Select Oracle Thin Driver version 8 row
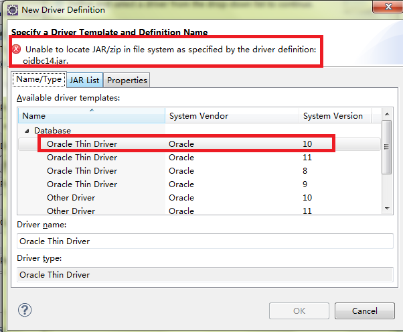This screenshot has height=332, width=403. pyautogui.click(x=199, y=171)
